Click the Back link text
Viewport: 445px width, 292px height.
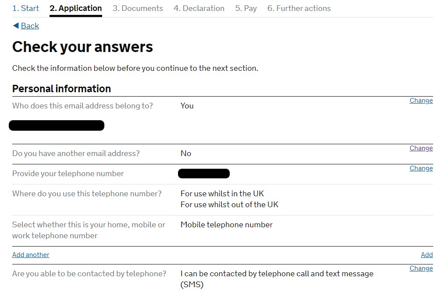point(30,26)
